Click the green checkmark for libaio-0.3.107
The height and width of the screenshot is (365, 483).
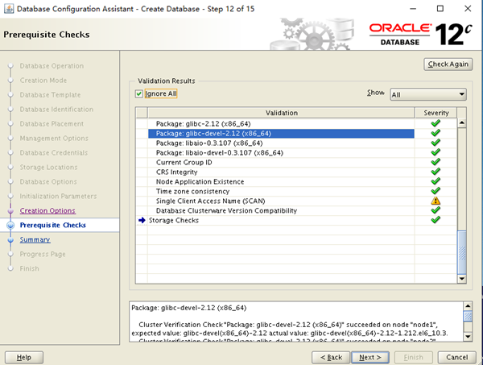tap(436, 143)
